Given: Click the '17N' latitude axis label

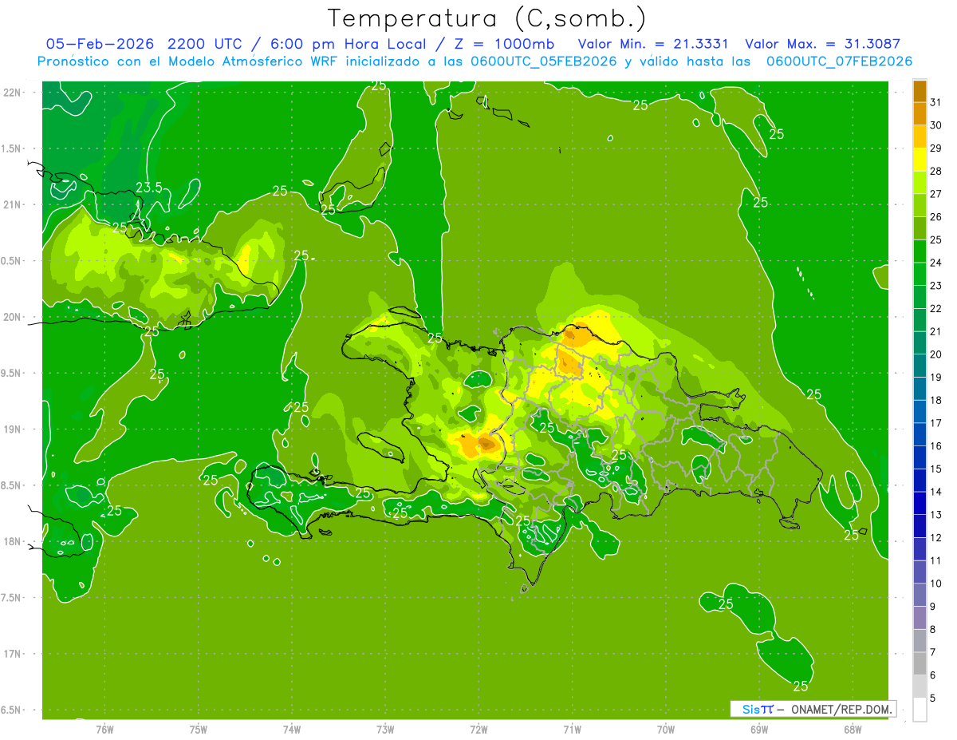Looking at the screenshot, I should pos(13,655).
